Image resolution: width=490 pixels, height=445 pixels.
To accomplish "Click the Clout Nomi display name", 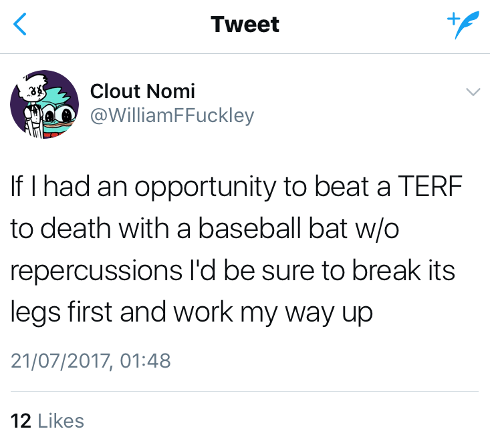I will pos(142,91).
